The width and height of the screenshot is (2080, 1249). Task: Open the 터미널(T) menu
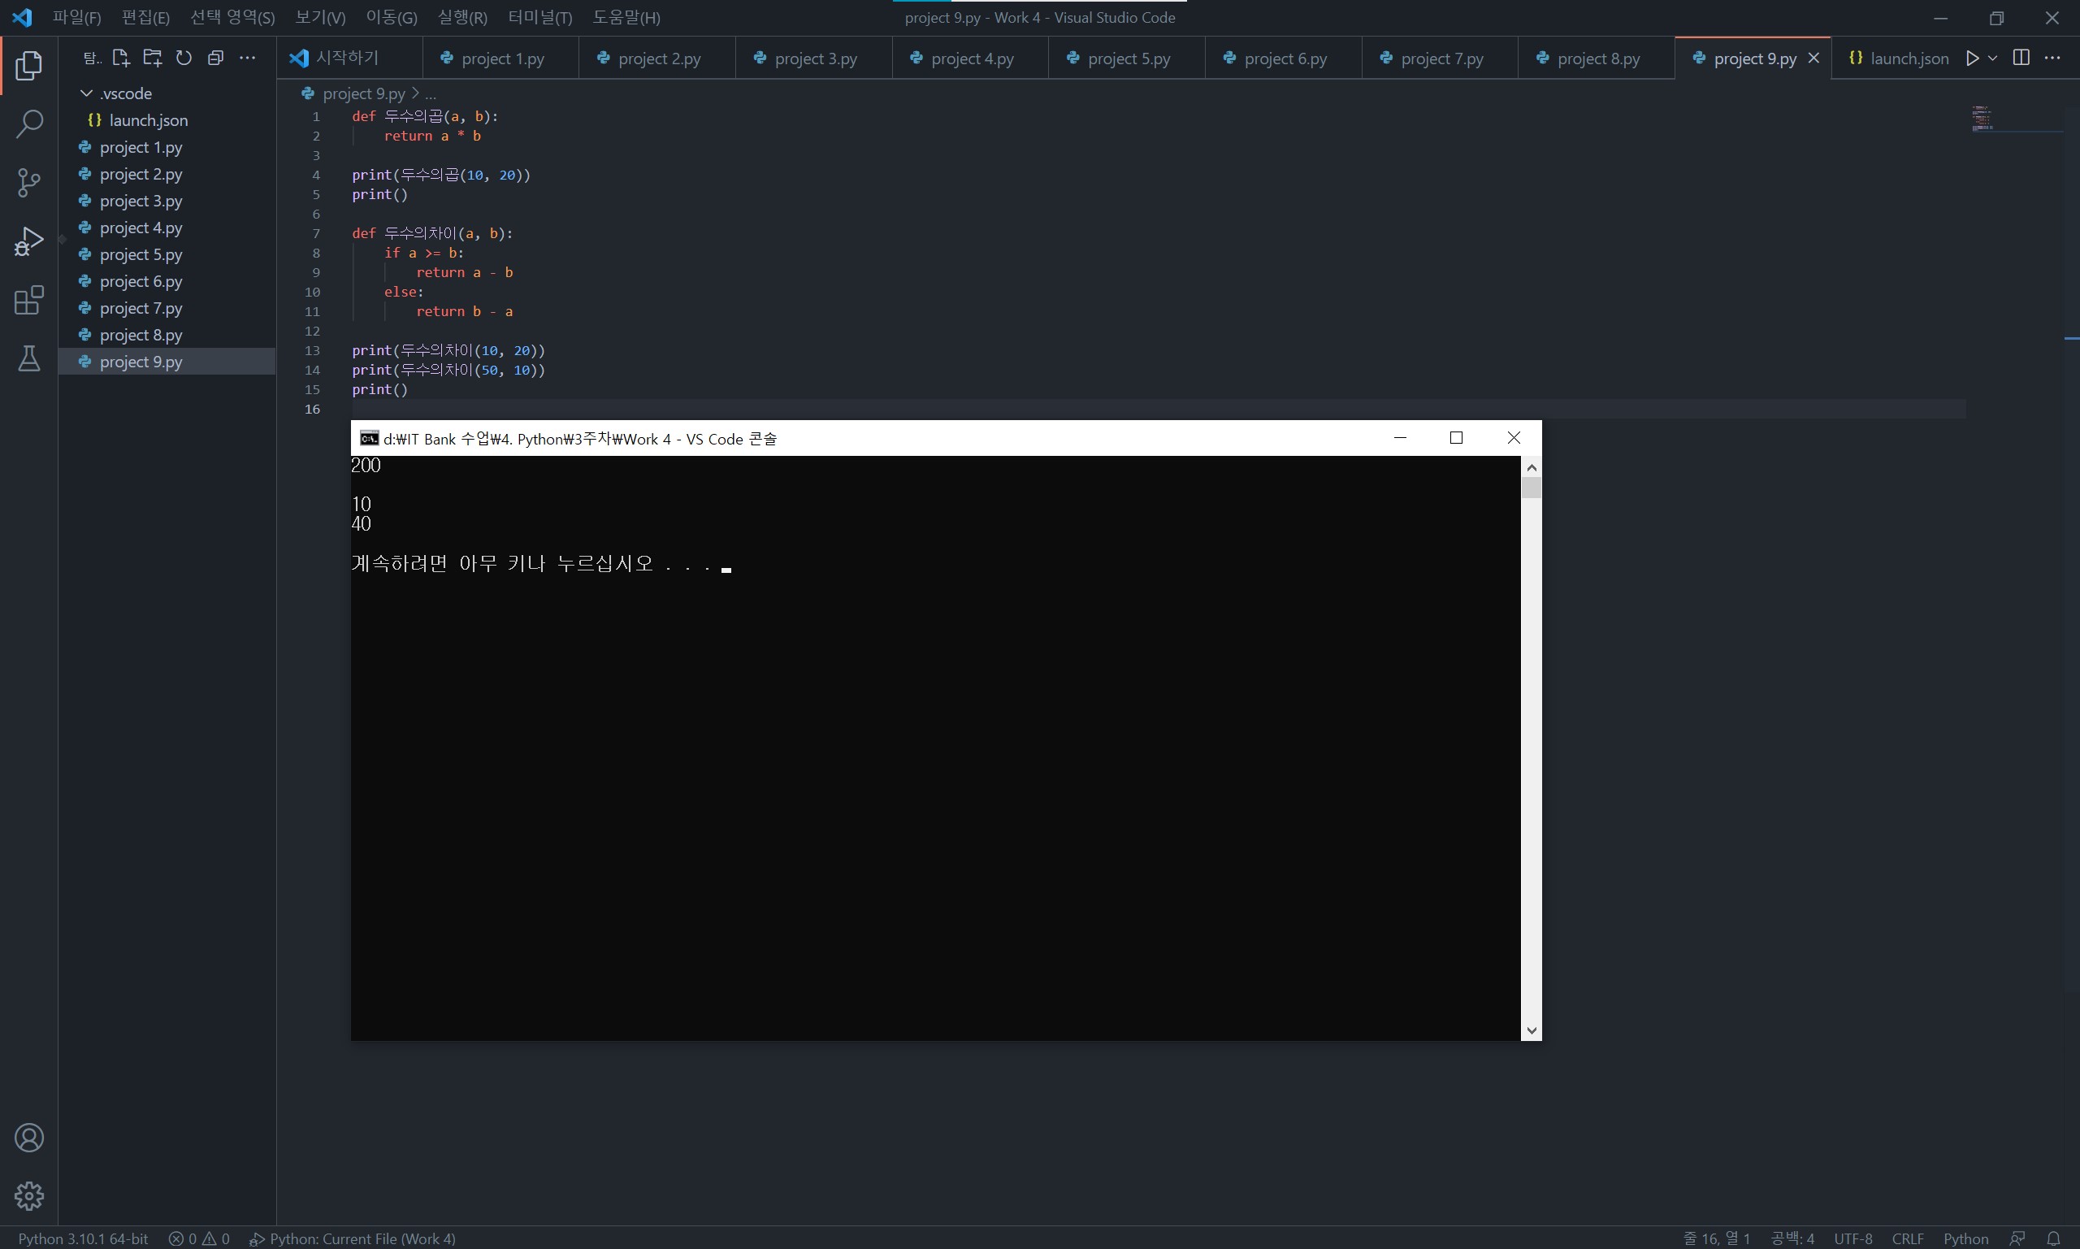click(539, 18)
